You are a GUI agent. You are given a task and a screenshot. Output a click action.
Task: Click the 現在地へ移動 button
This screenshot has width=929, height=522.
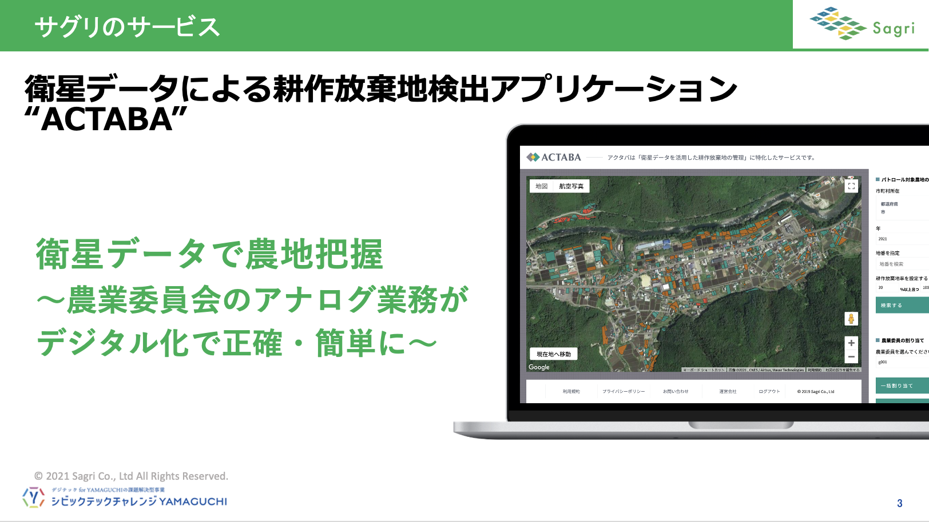pos(554,354)
